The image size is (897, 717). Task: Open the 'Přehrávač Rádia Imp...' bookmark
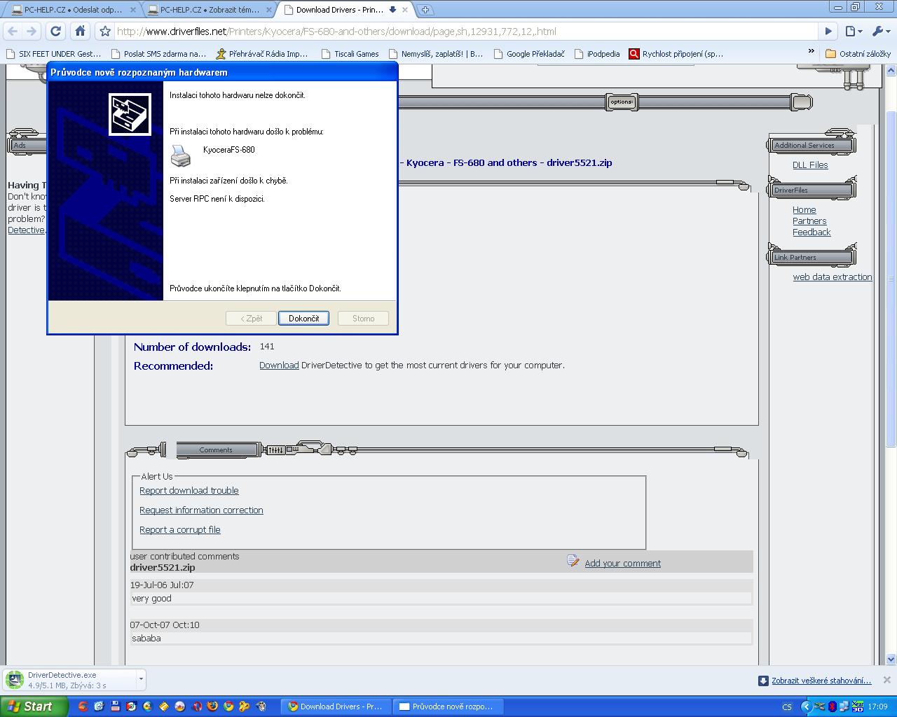(262, 53)
